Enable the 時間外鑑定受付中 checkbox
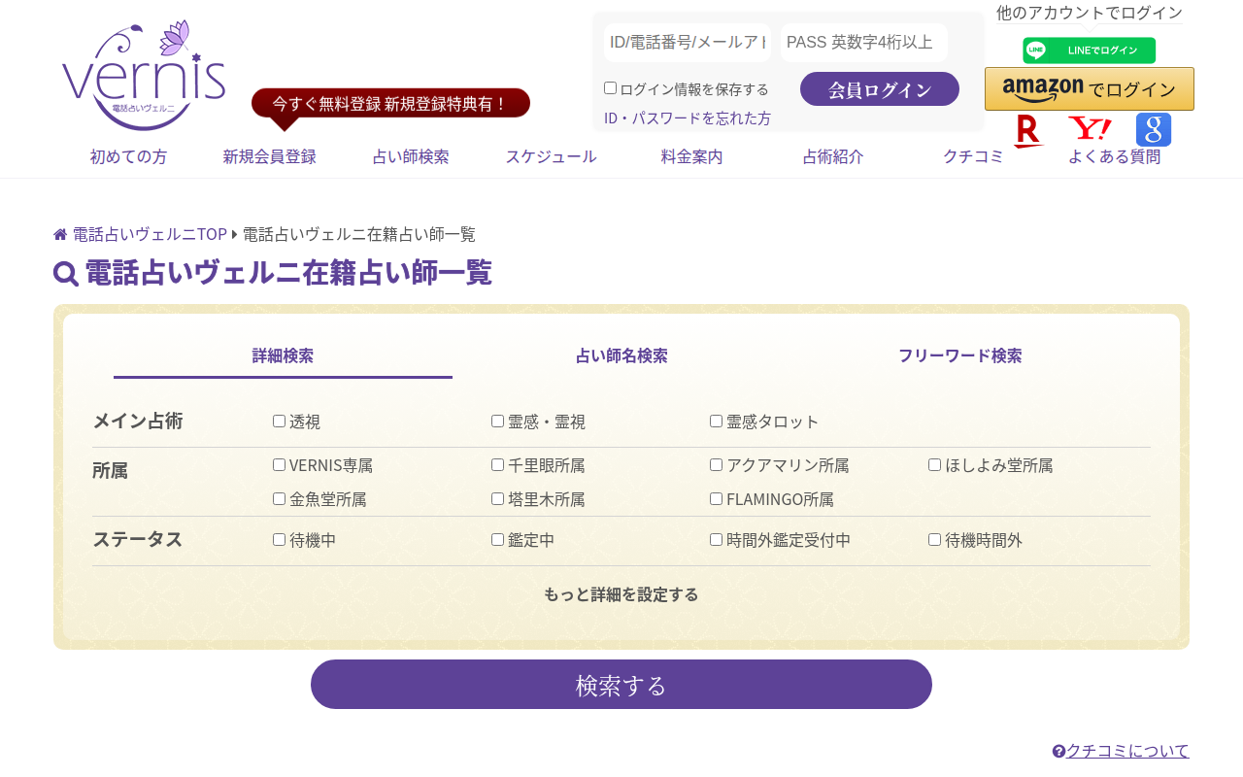 coord(716,539)
